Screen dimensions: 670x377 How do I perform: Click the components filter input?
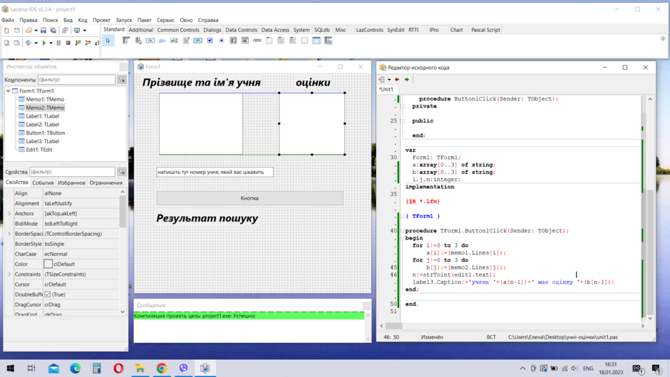coord(76,80)
